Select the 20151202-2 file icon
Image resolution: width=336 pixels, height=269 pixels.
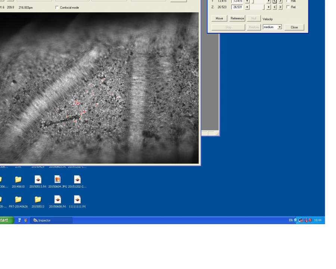point(77,180)
